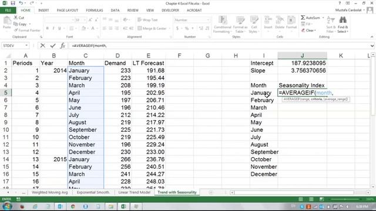Switch to the FORMULAS ribbon tab

click(94, 11)
